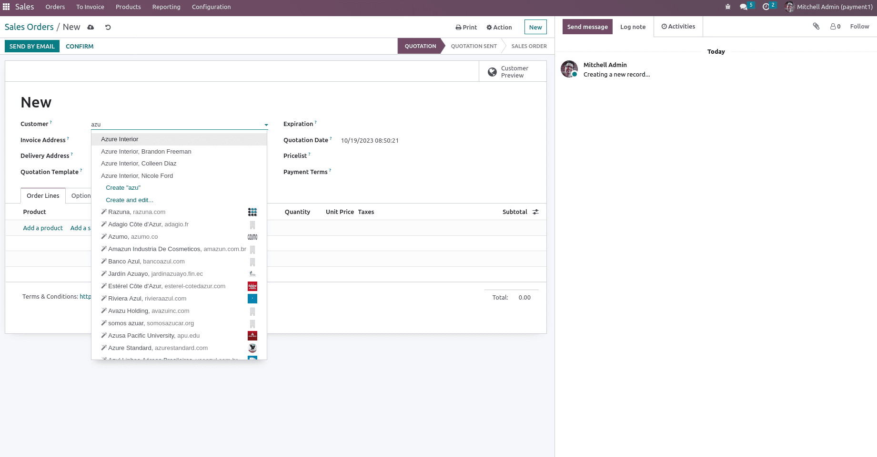Click the Azumo logo icon in suggestions

tap(252, 237)
